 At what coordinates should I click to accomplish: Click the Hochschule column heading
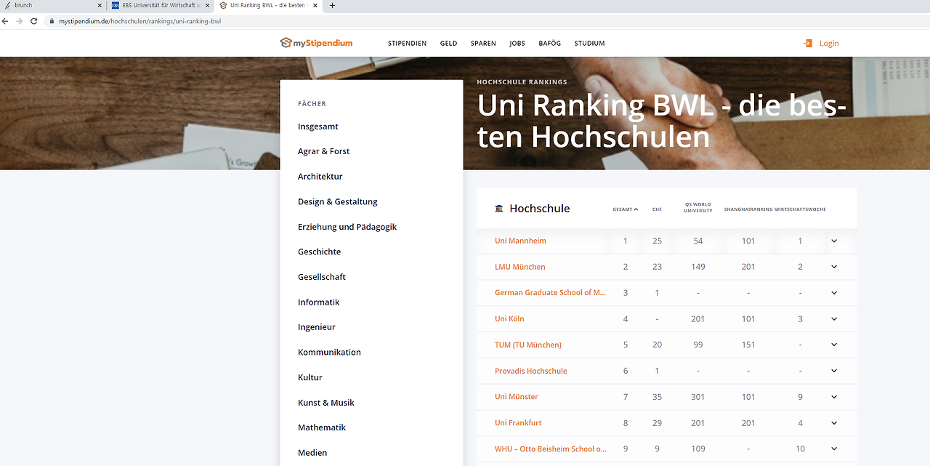coord(540,209)
